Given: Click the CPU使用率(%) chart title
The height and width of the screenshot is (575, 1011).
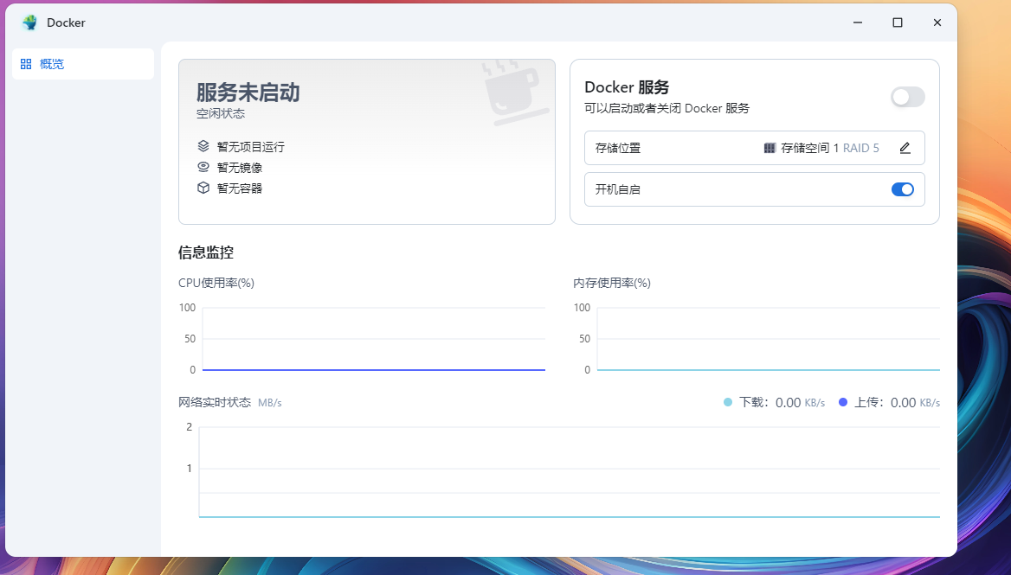Looking at the screenshot, I should point(216,284).
